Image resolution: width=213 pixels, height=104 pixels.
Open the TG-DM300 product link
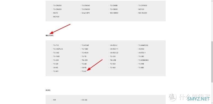click(86, 9)
